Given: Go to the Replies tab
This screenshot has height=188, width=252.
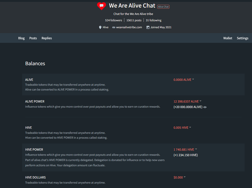Looking at the screenshot, I should 47,38.
